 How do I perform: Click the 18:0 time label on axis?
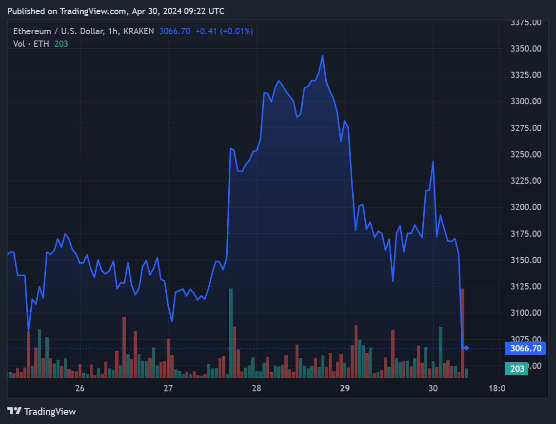[496, 388]
